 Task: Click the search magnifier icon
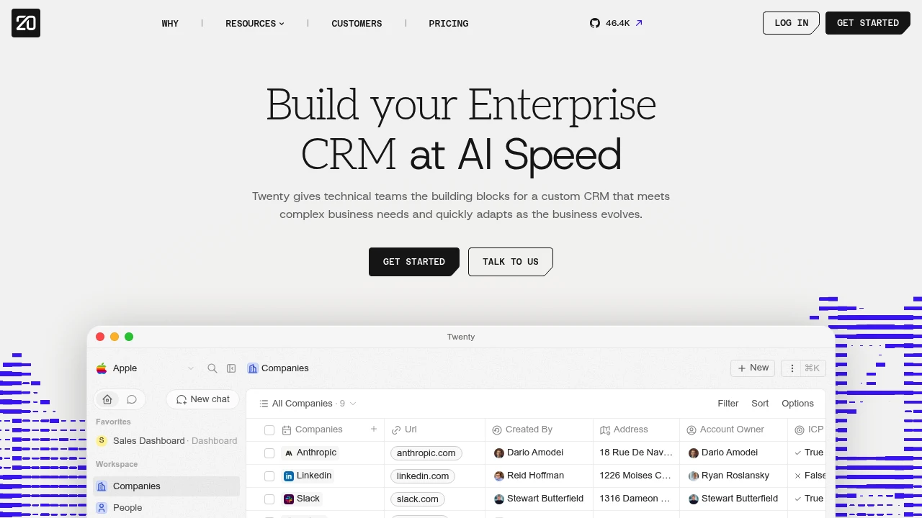(x=212, y=368)
